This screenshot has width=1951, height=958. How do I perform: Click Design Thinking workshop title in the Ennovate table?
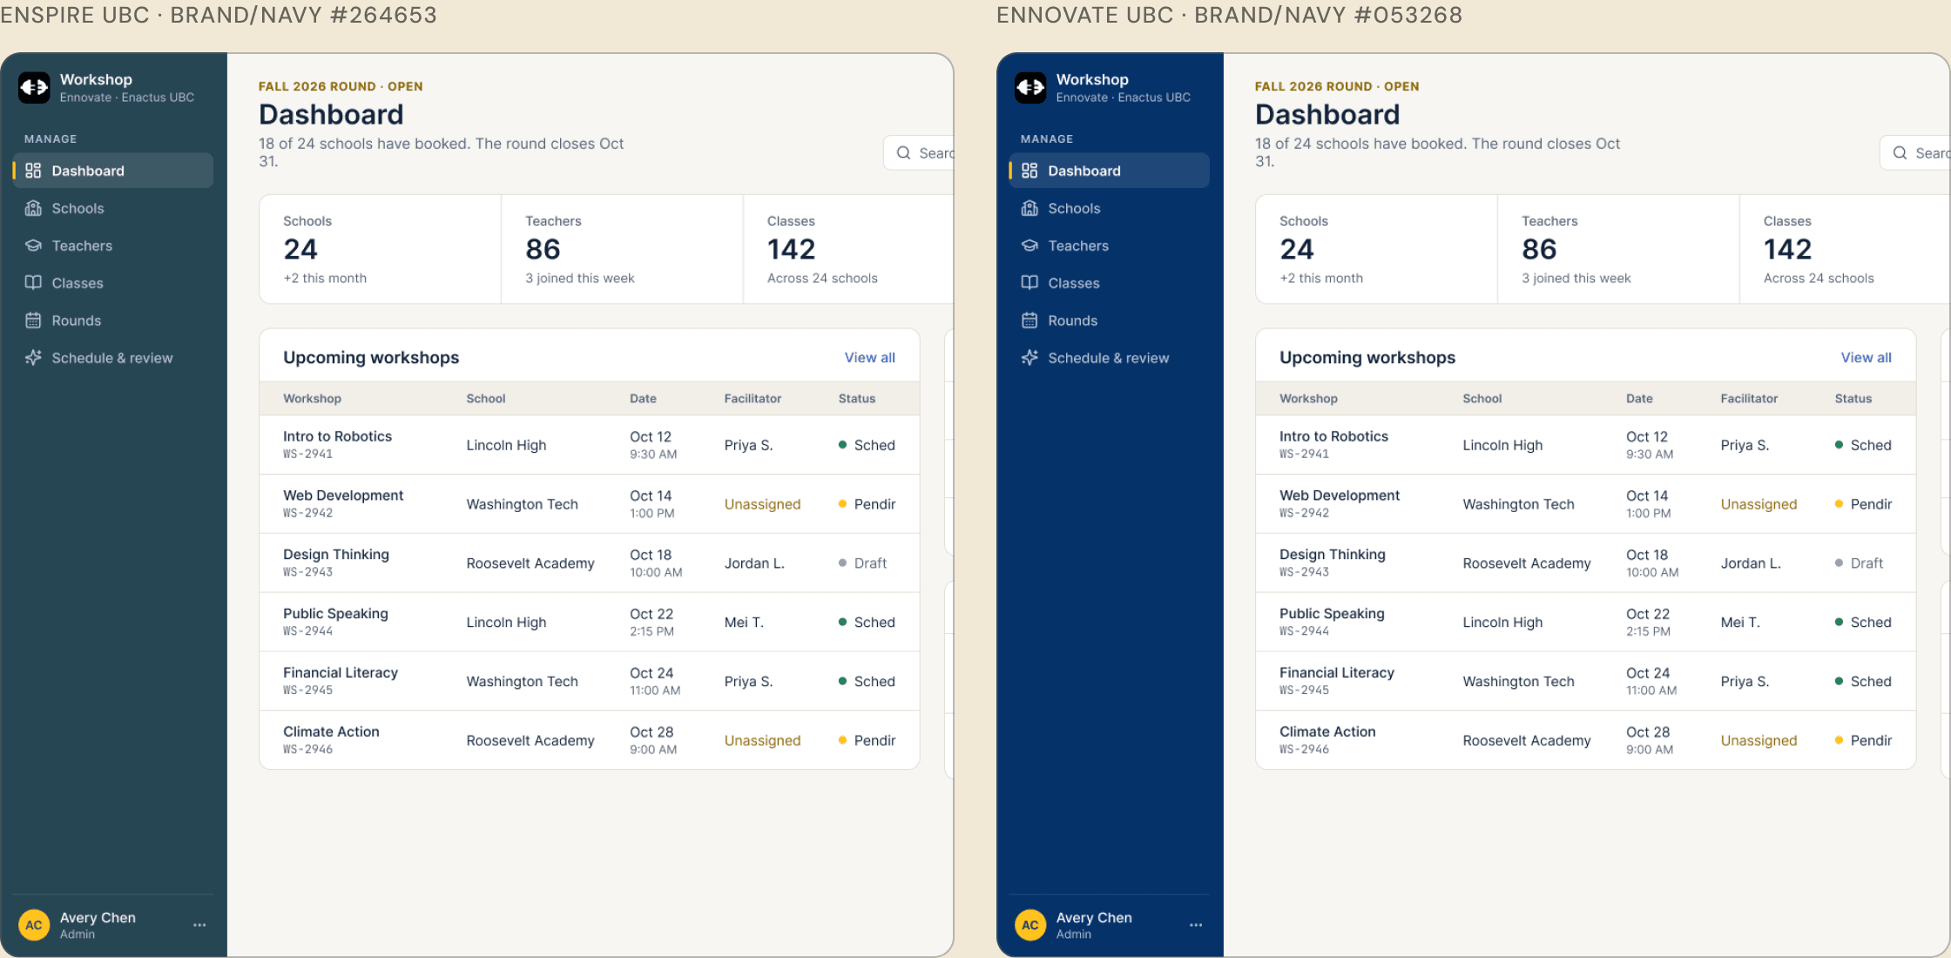pos(1332,555)
